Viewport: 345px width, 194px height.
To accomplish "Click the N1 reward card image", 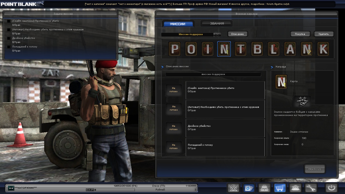I will tap(281, 82).
